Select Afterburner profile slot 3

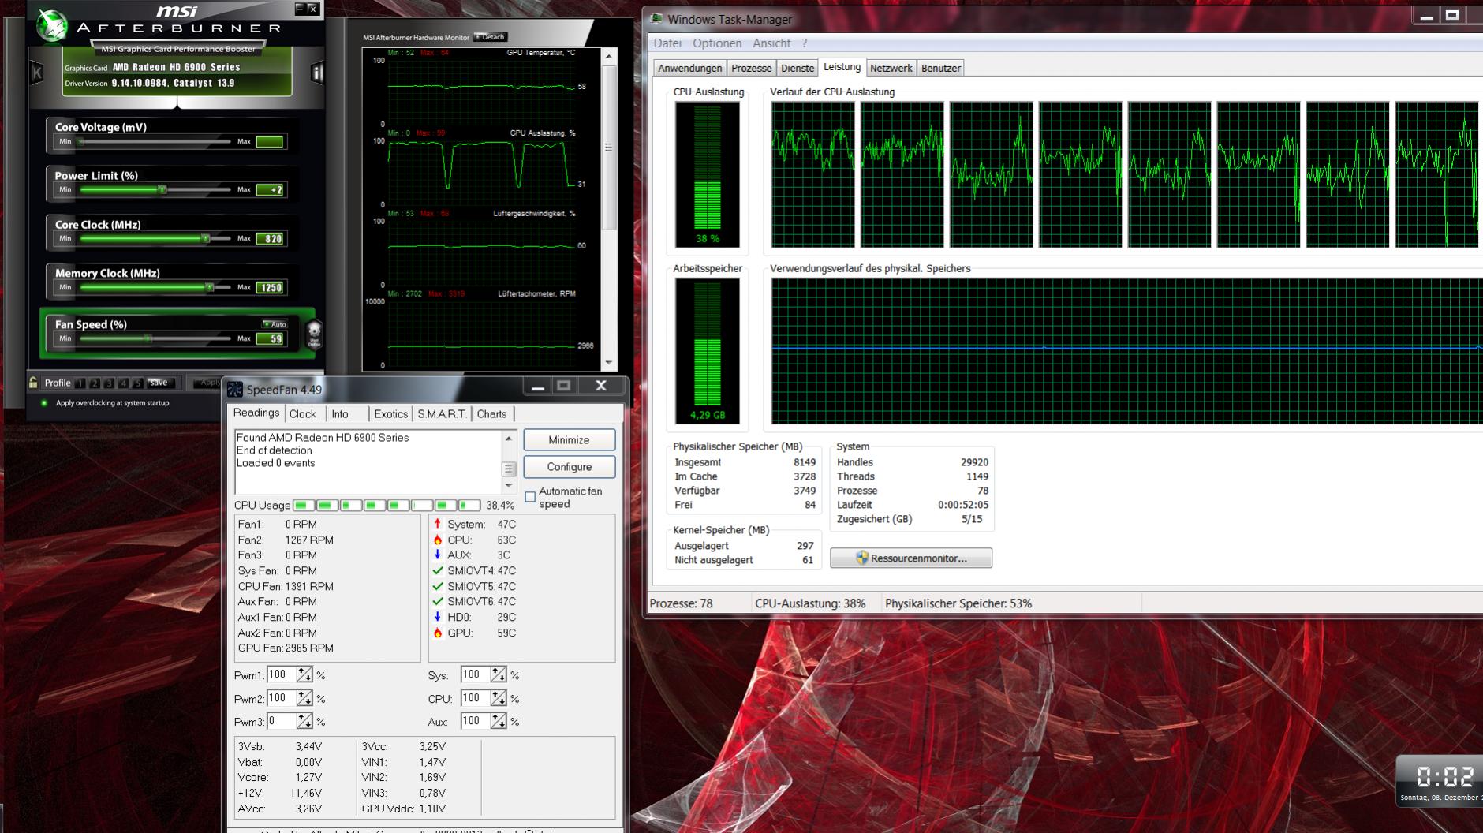109,383
